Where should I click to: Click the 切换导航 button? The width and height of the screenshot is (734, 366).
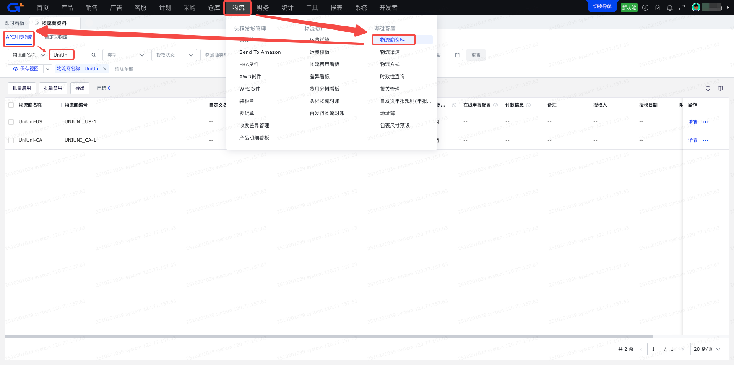coord(602,6)
